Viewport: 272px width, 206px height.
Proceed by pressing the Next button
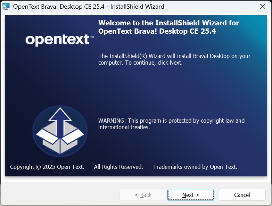[191, 195]
